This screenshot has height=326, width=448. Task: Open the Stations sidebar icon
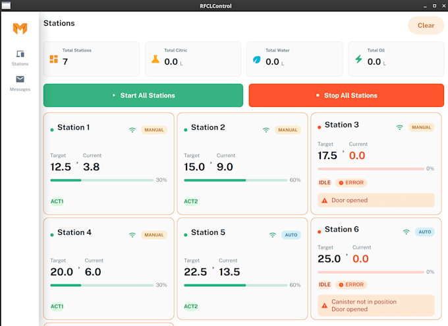tap(20, 54)
